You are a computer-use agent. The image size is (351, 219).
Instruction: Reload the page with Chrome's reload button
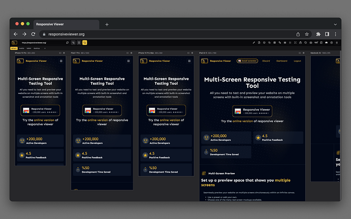(33, 34)
